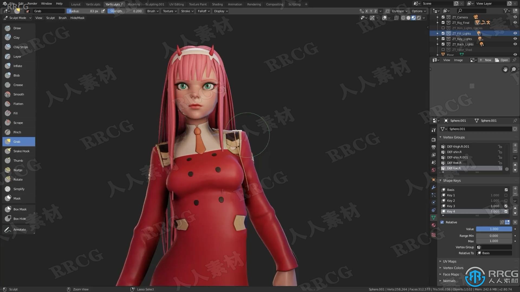Select the Nudge brush tool
This screenshot has height=292, width=520.
pos(19,170)
